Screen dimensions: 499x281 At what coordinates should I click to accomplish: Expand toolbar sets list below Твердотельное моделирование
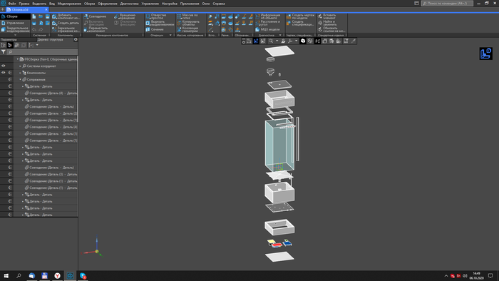(x=15, y=35)
